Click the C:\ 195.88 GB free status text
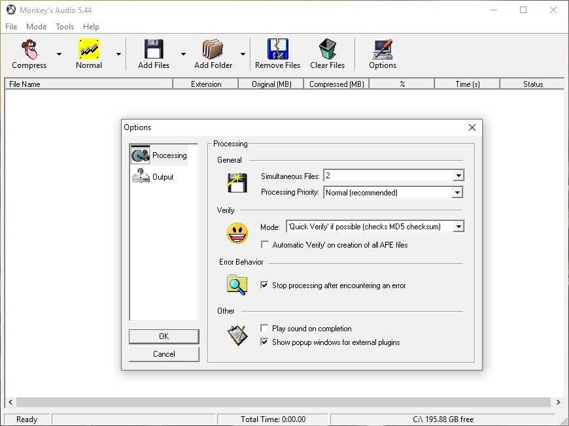Image resolution: width=569 pixels, height=426 pixels. pyautogui.click(x=443, y=419)
